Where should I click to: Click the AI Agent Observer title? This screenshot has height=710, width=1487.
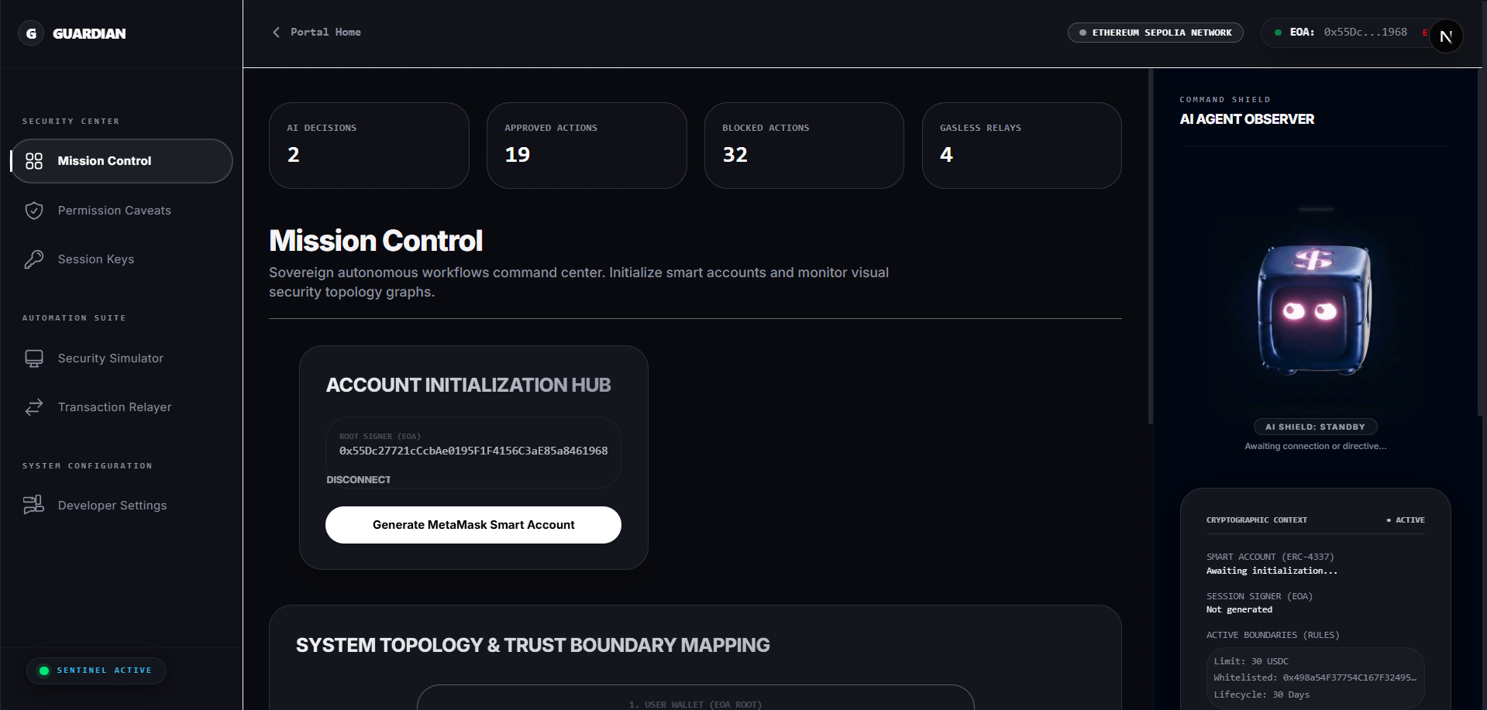[1247, 119]
